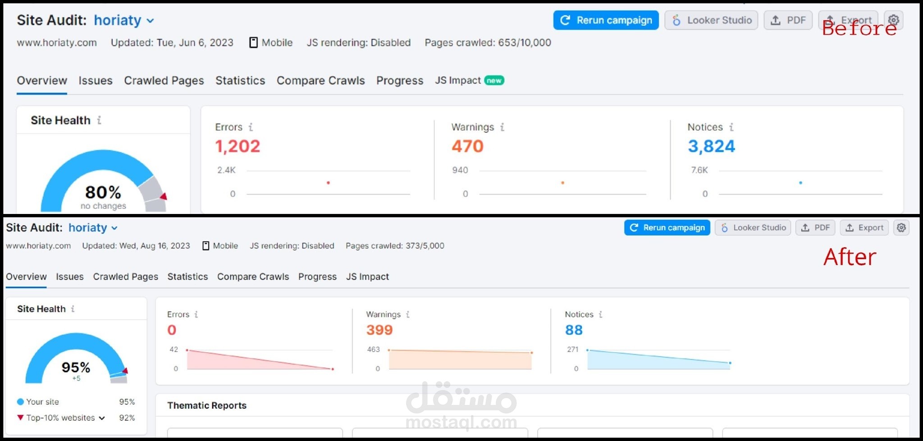Open settings gear in the Before panel
Image resolution: width=923 pixels, height=441 pixels.
(893, 20)
